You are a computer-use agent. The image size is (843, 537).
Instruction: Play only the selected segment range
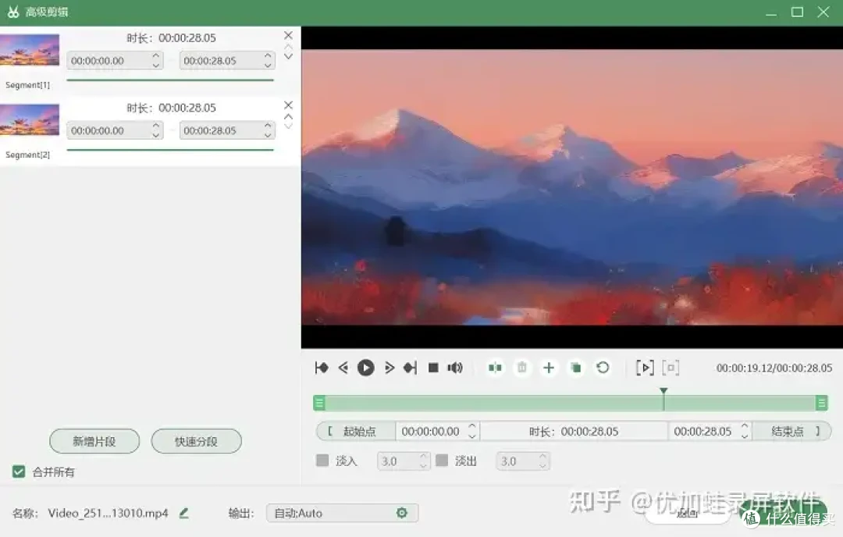[646, 368]
